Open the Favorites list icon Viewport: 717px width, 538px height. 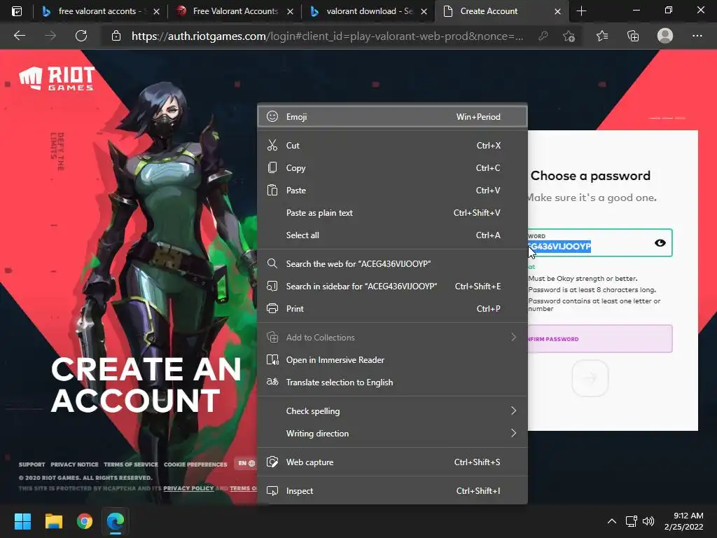click(602, 36)
